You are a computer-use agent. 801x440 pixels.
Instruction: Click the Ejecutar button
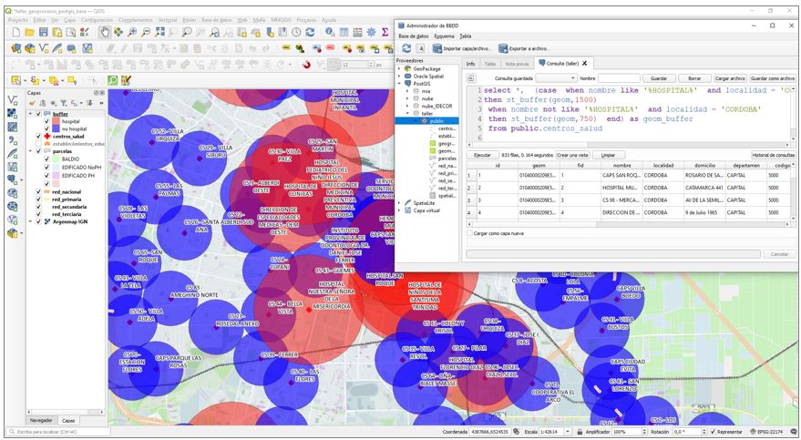[482, 155]
